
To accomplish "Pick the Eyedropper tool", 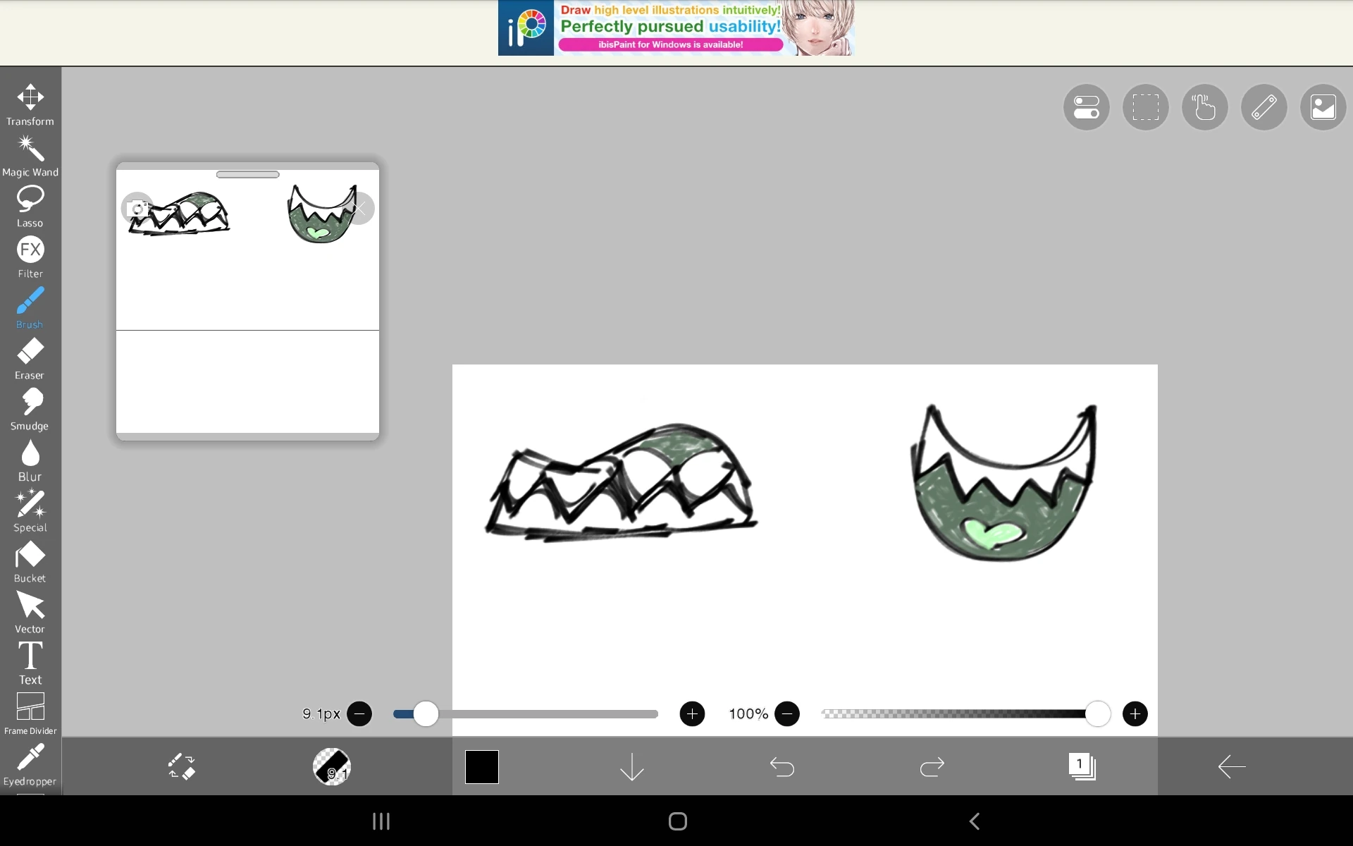I will point(30,765).
